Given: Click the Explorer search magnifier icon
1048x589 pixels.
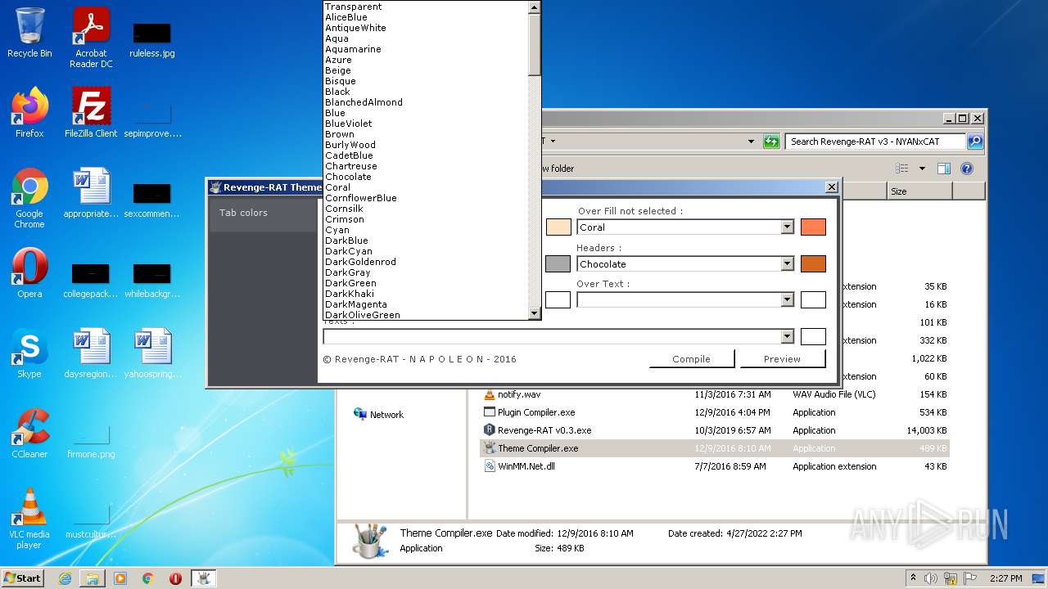Looking at the screenshot, I should [974, 142].
